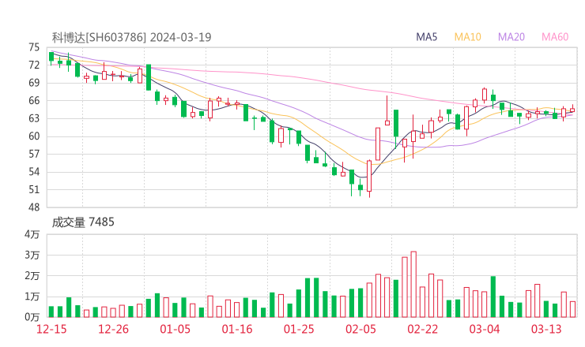Click the 57 price axis label
Image resolution: width=585 pixels, height=347 pixels.
click(34, 154)
